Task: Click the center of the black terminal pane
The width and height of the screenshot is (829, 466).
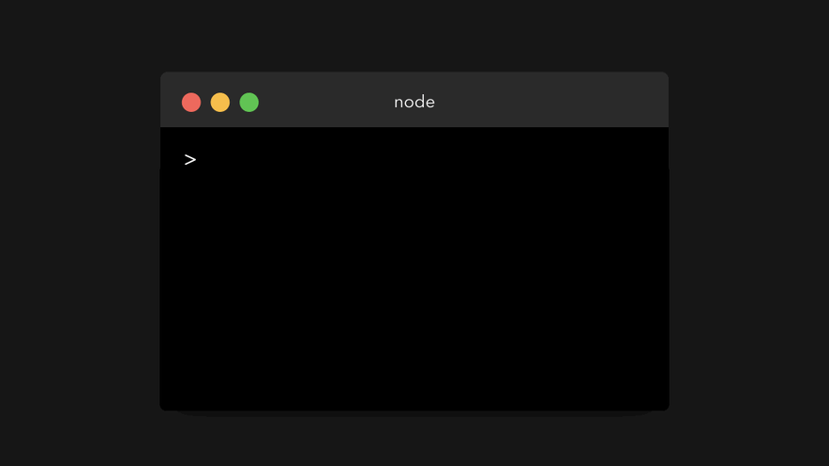Action: point(414,268)
